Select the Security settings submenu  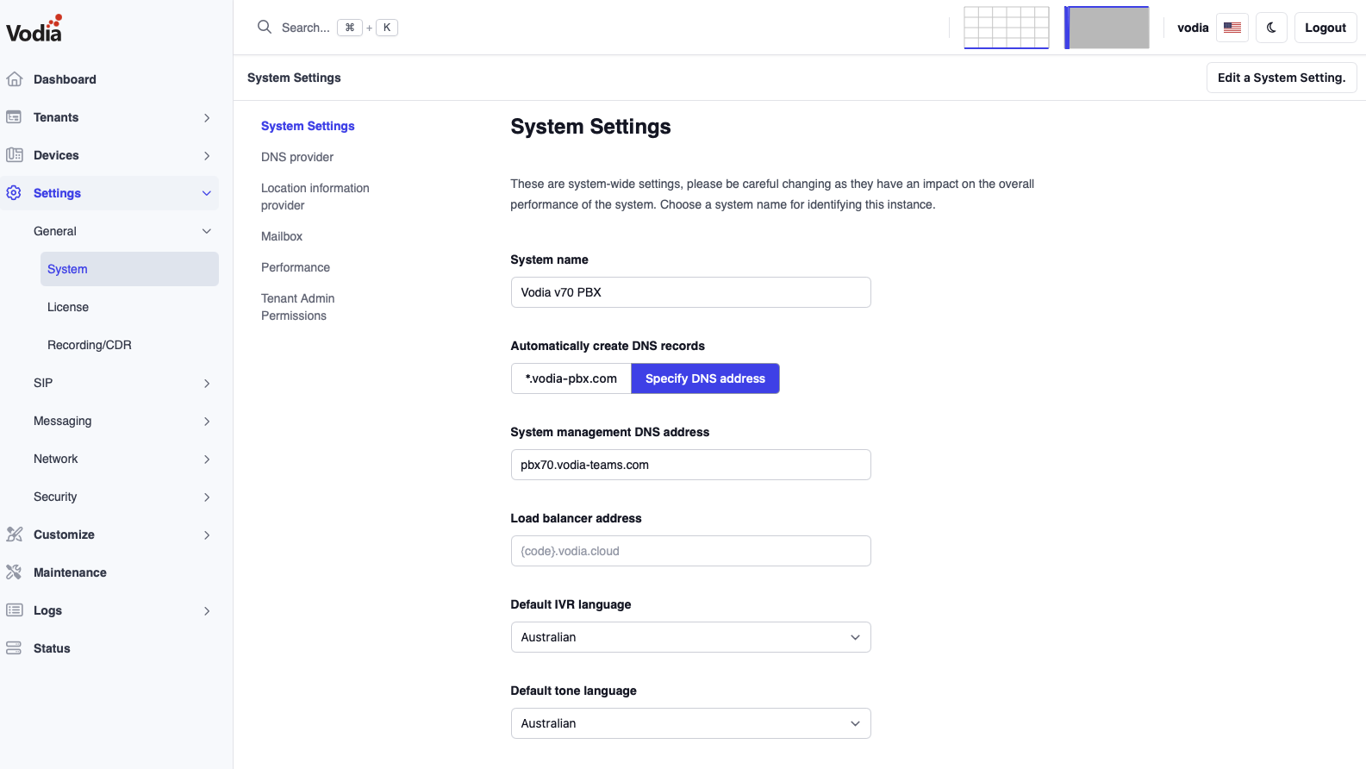coord(55,497)
